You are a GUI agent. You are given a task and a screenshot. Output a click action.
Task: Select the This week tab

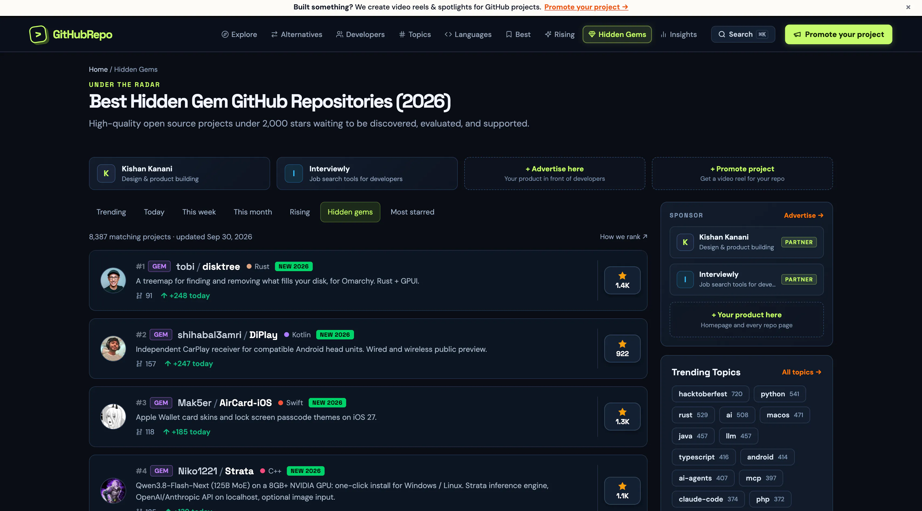coord(199,212)
